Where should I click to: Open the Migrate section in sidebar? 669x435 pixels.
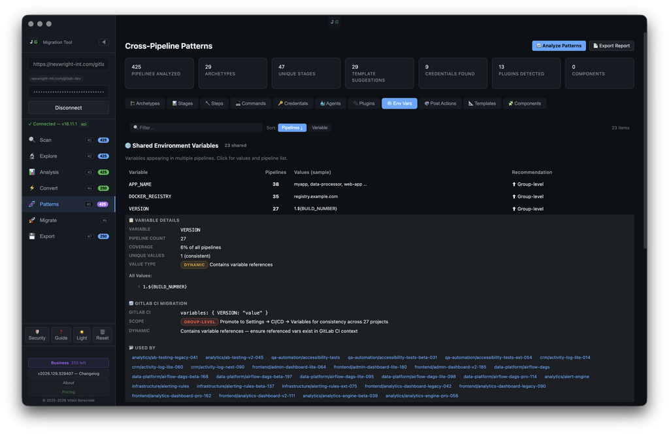coord(68,220)
